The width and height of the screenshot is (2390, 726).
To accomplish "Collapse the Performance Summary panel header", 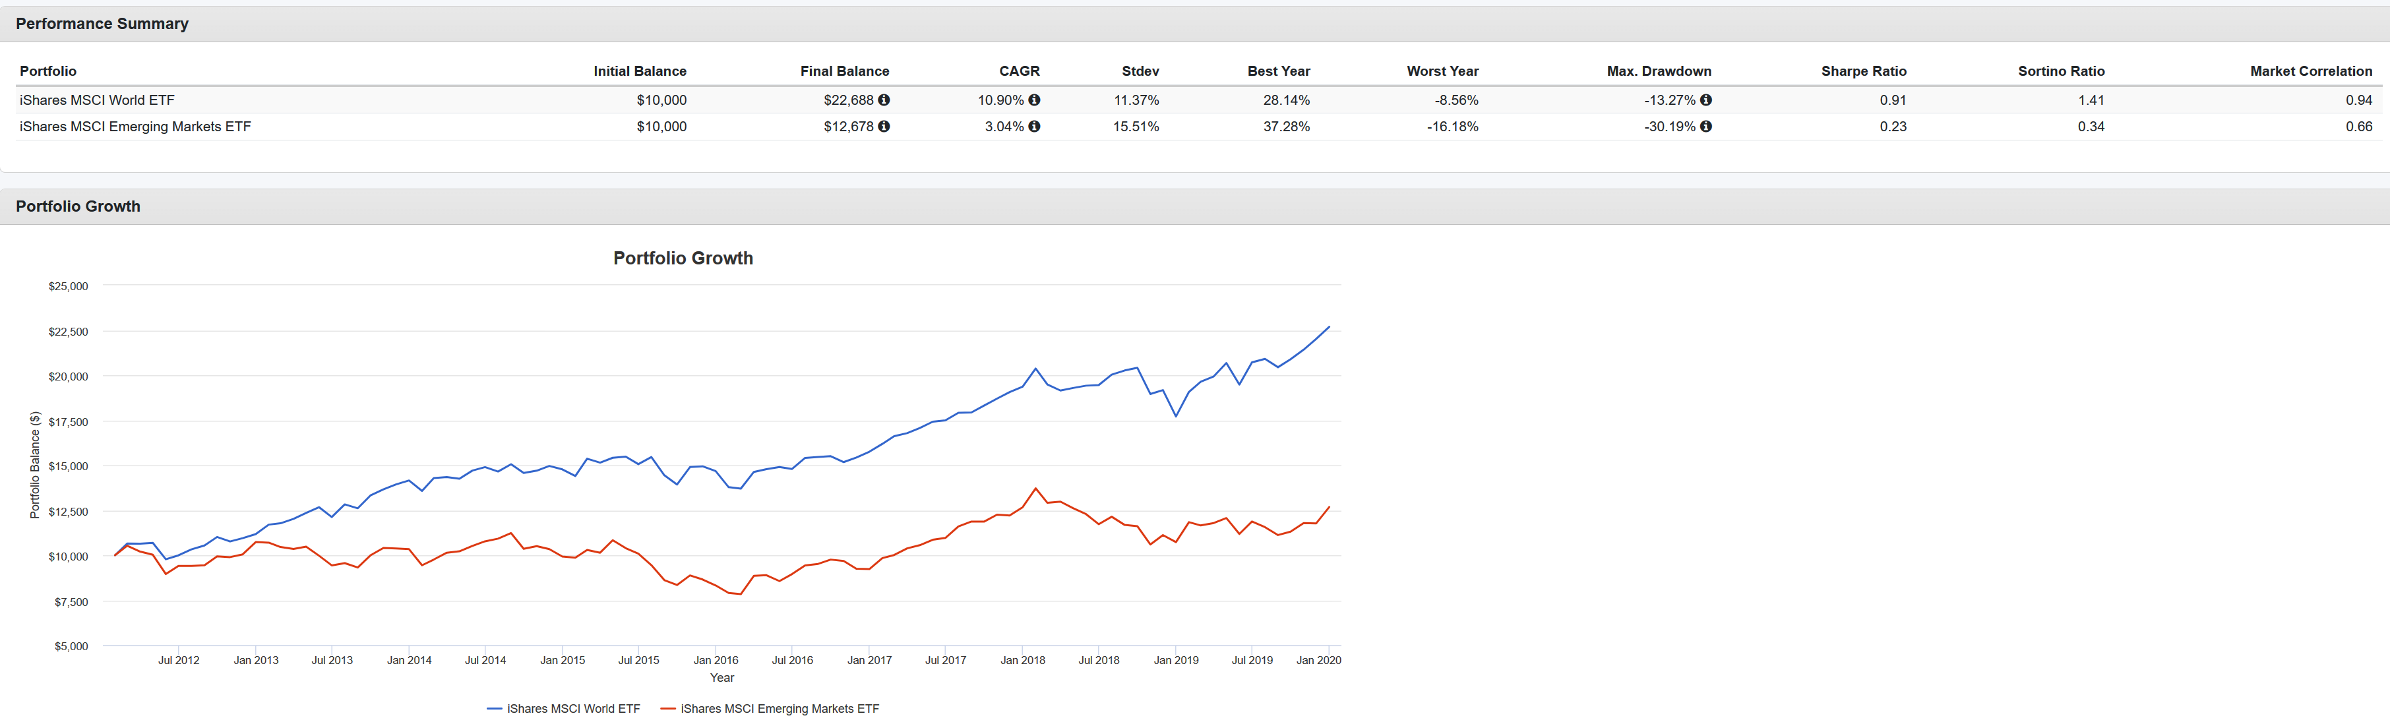I will click(x=102, y=24).
